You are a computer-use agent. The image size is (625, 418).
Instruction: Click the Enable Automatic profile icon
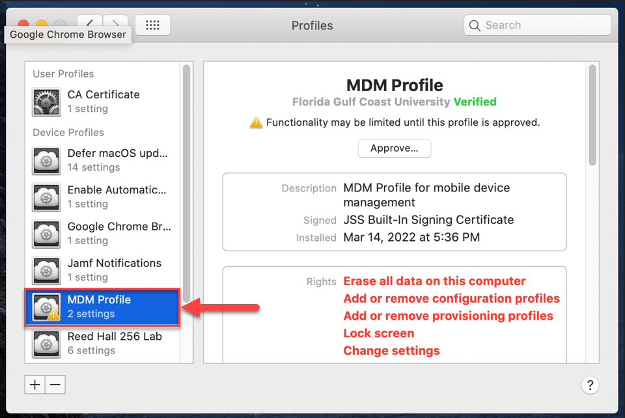coord(46,197)
